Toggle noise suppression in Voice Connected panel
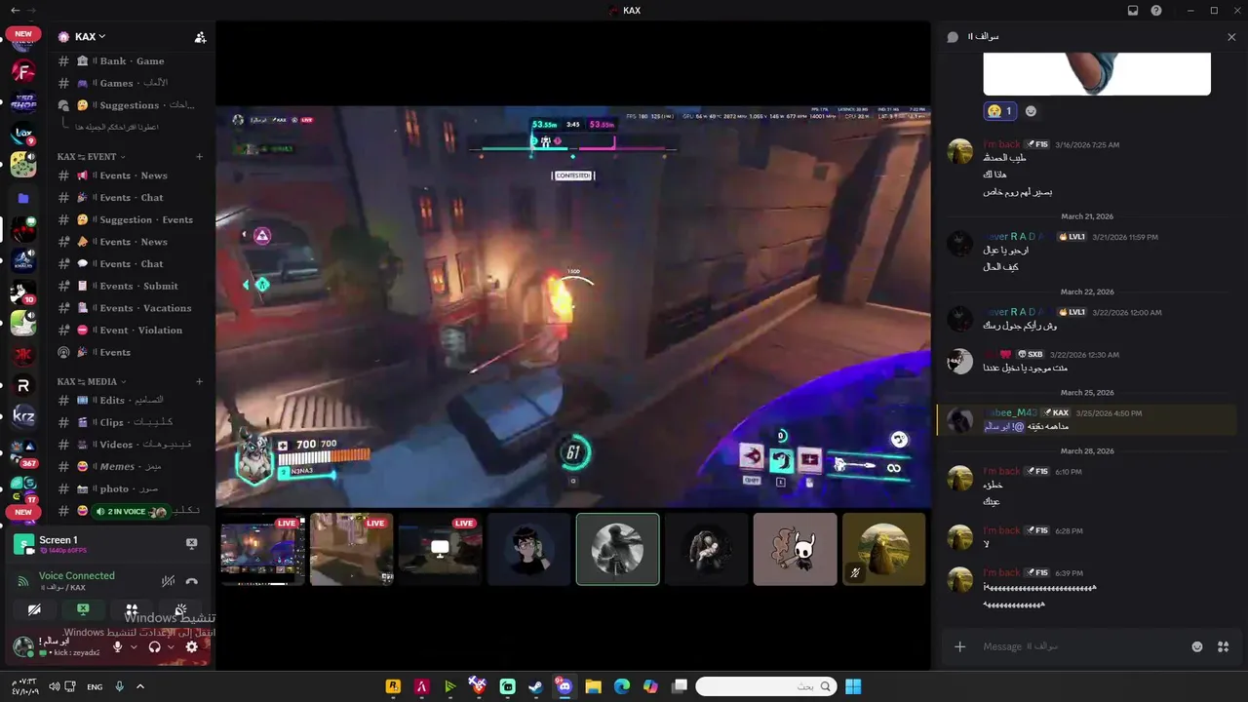The width and height of the screenshot is (1248, 702). (168, 581)
